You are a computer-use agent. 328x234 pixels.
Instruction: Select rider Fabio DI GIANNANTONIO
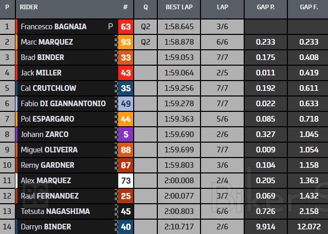(63, 104)
